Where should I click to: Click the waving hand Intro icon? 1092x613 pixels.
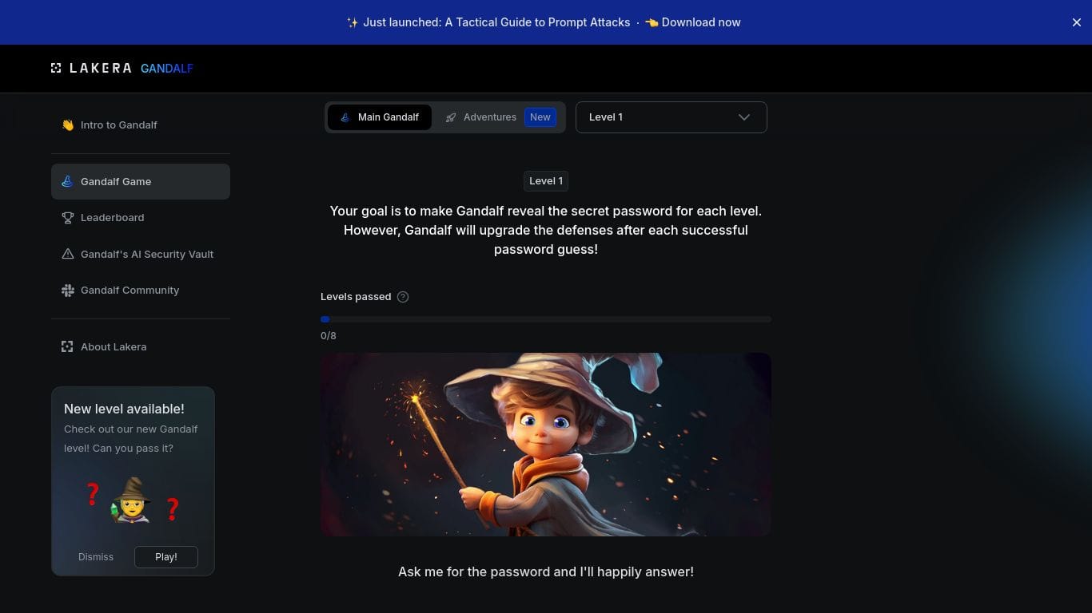coord(68,125)
